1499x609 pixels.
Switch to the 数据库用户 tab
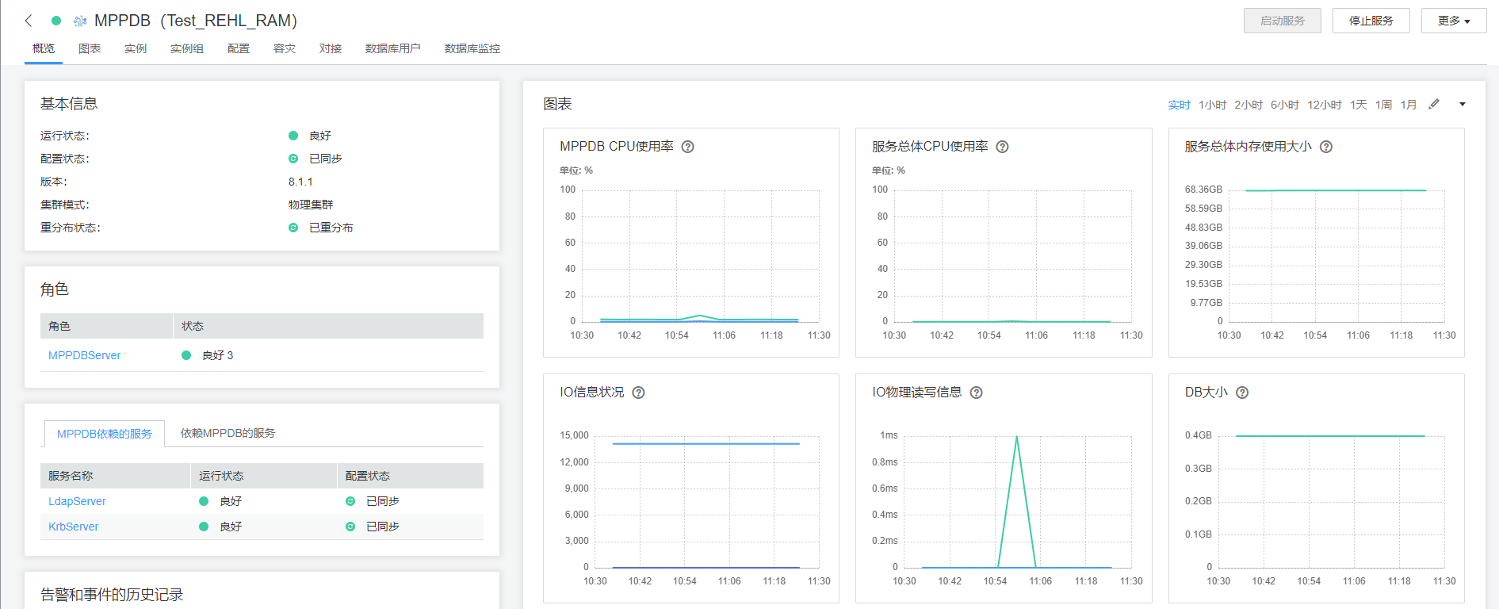(x=393, y=48)
